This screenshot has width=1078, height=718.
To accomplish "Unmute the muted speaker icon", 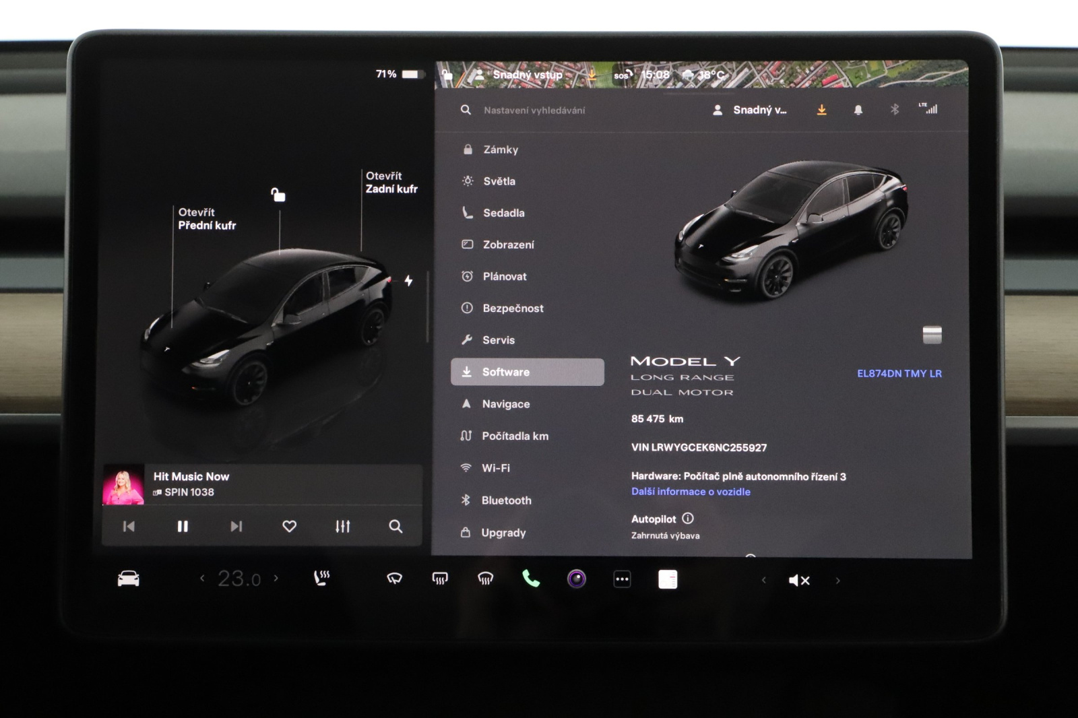I will pyautogui.click(x=799, y=580).
